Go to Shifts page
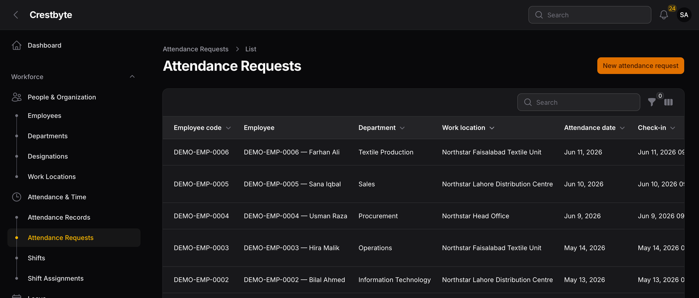The width and height of the screenshot is (699, 298). 36,258
